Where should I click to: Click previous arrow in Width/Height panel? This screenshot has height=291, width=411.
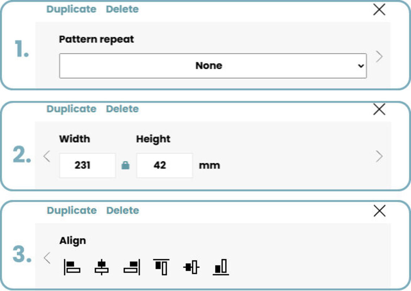pyautogui.click(x=47, y=156)
